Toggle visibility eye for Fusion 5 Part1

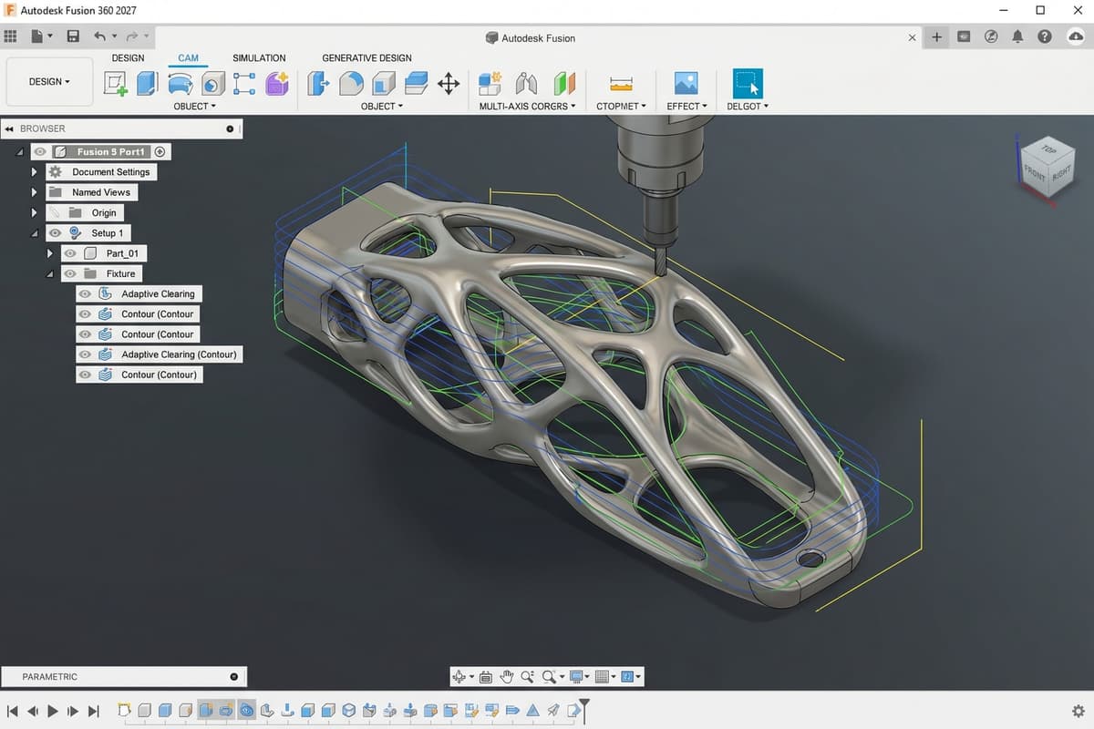point(40,152)
